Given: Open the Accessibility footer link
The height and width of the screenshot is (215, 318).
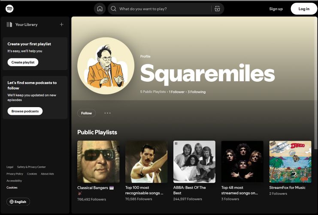Looking at the screenshot, I should (x=14, y=181).
